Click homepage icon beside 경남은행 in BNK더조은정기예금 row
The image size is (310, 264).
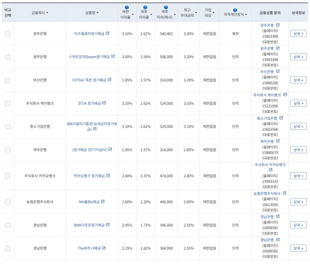[x=278, y=217]
